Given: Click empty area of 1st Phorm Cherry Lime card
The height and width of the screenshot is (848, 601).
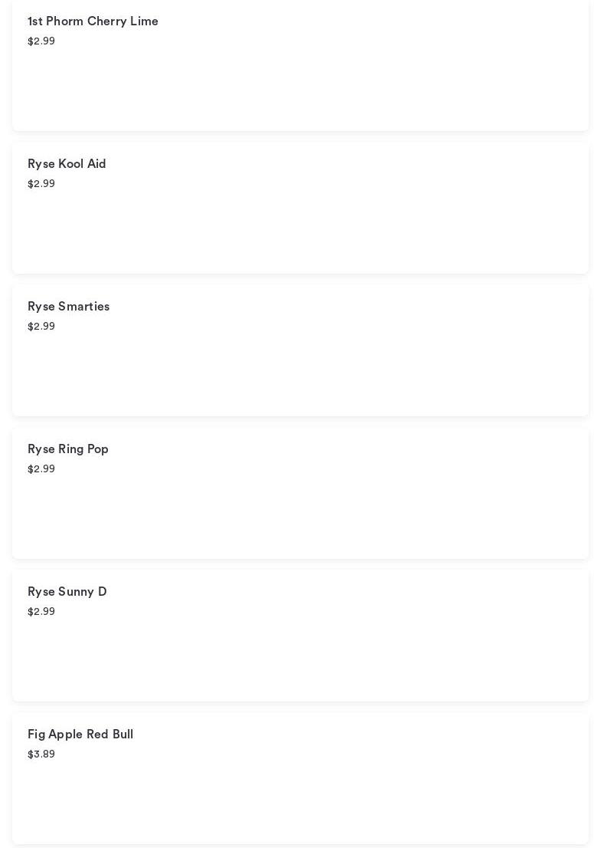Looking at the screenshot, I should point(345,84).
